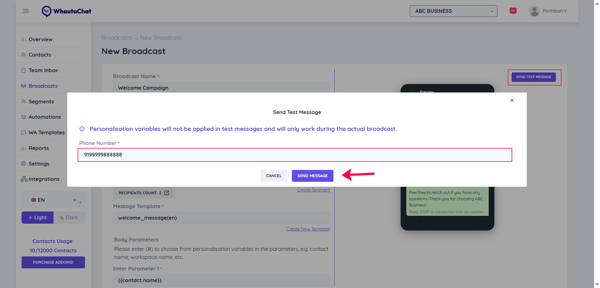Clear the EN language selection
This screenshot has width=600, height=288.
74,200
